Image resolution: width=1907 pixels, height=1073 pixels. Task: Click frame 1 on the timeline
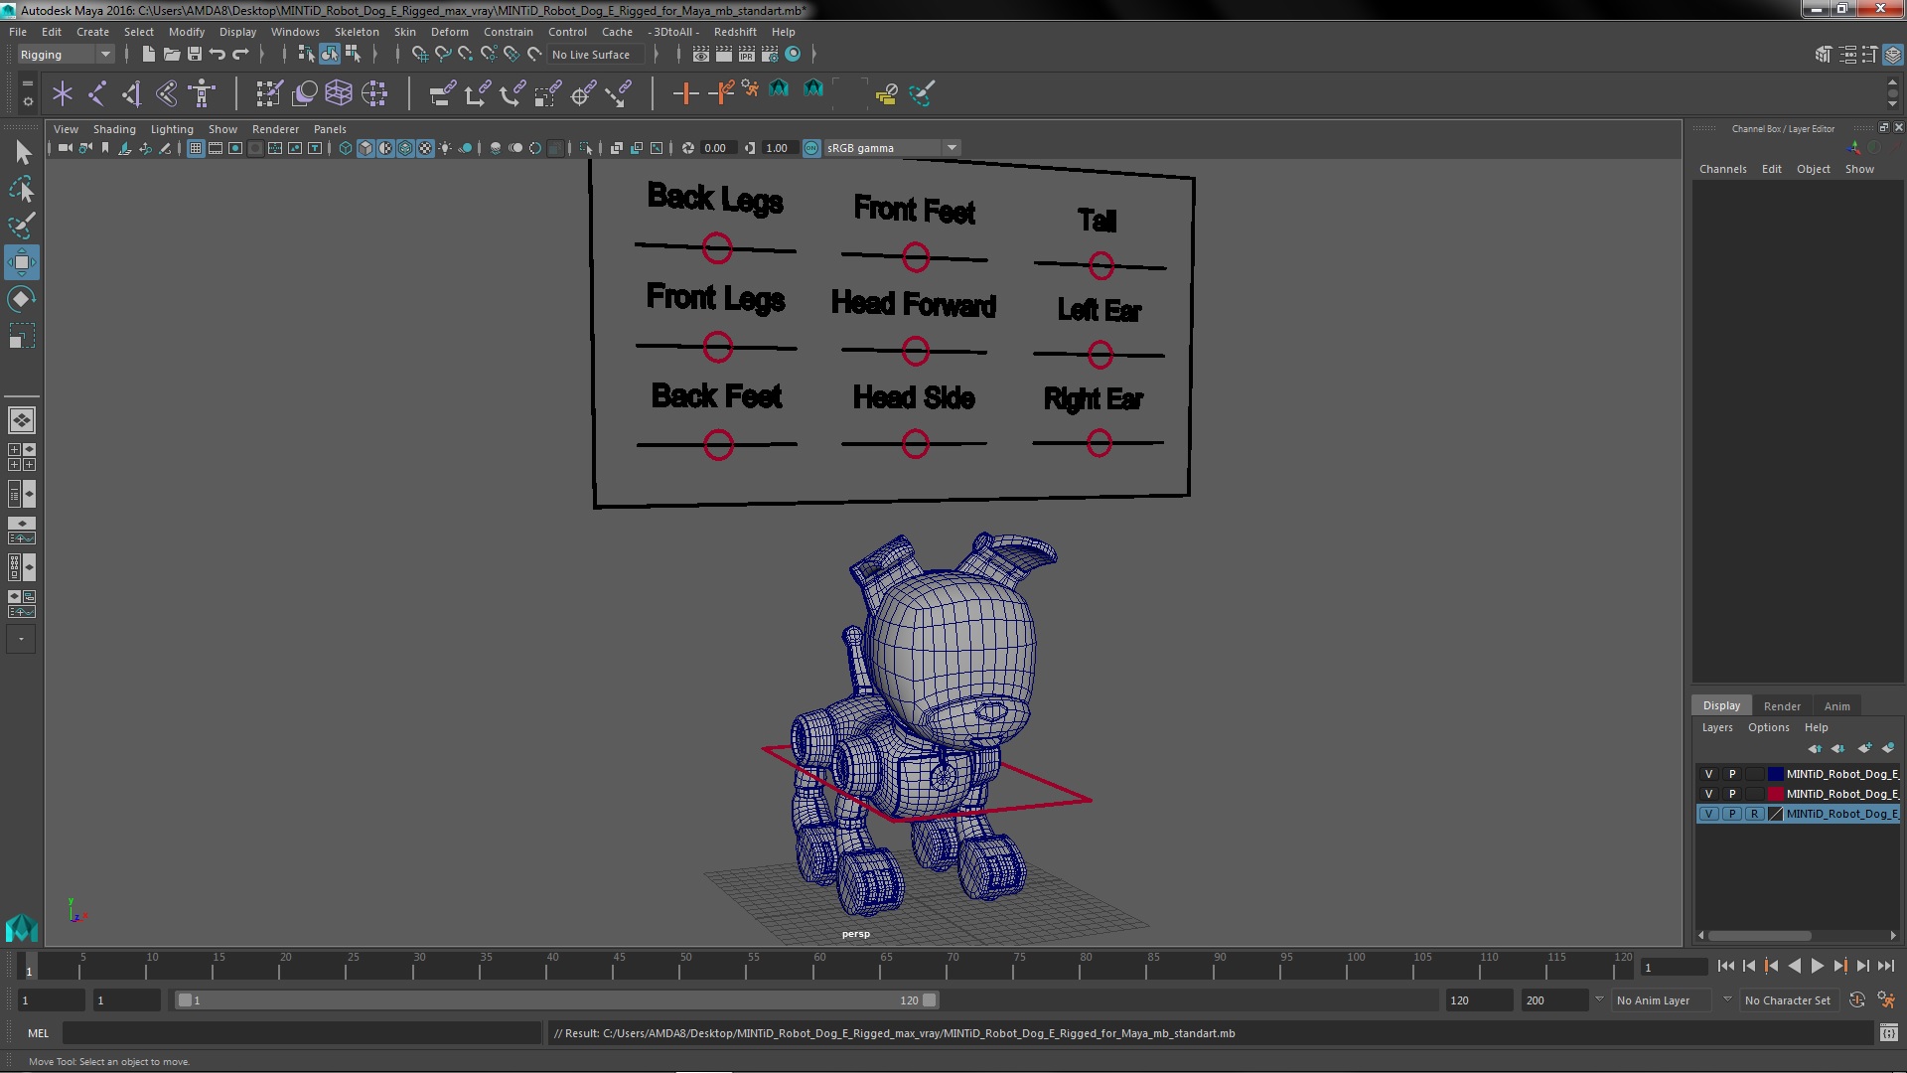28,967
